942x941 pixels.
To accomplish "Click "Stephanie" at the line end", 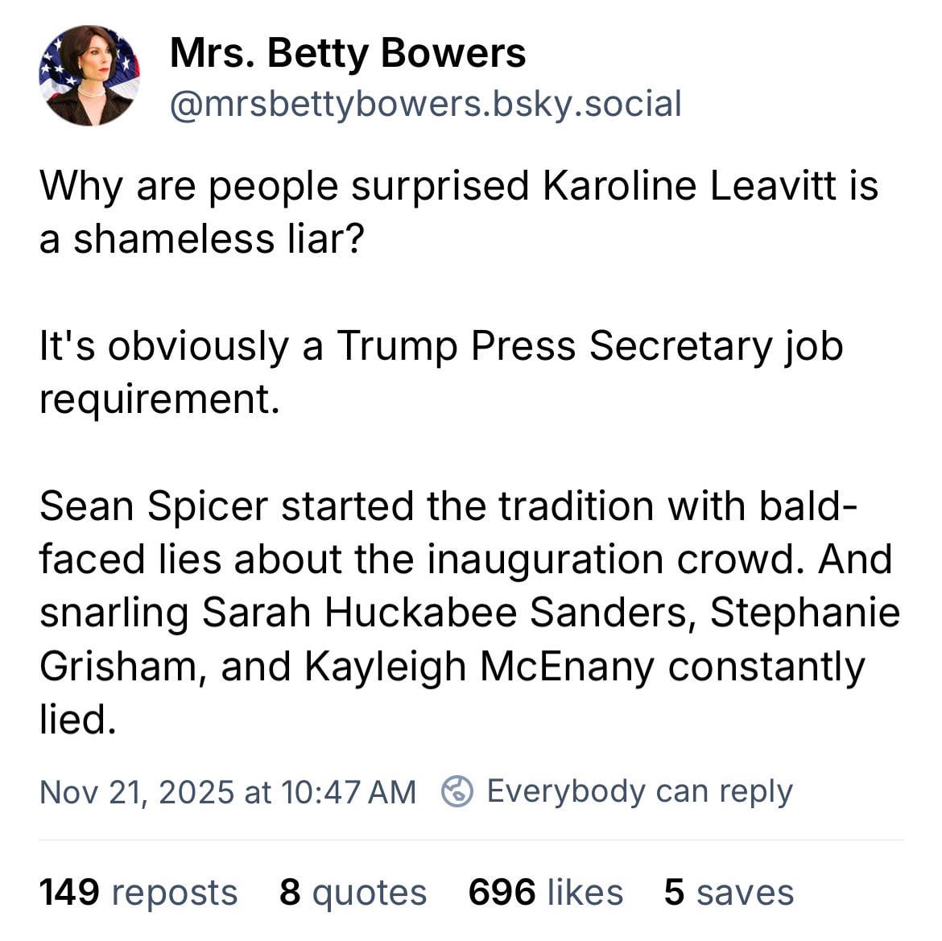I will click(x=804, y=613).
